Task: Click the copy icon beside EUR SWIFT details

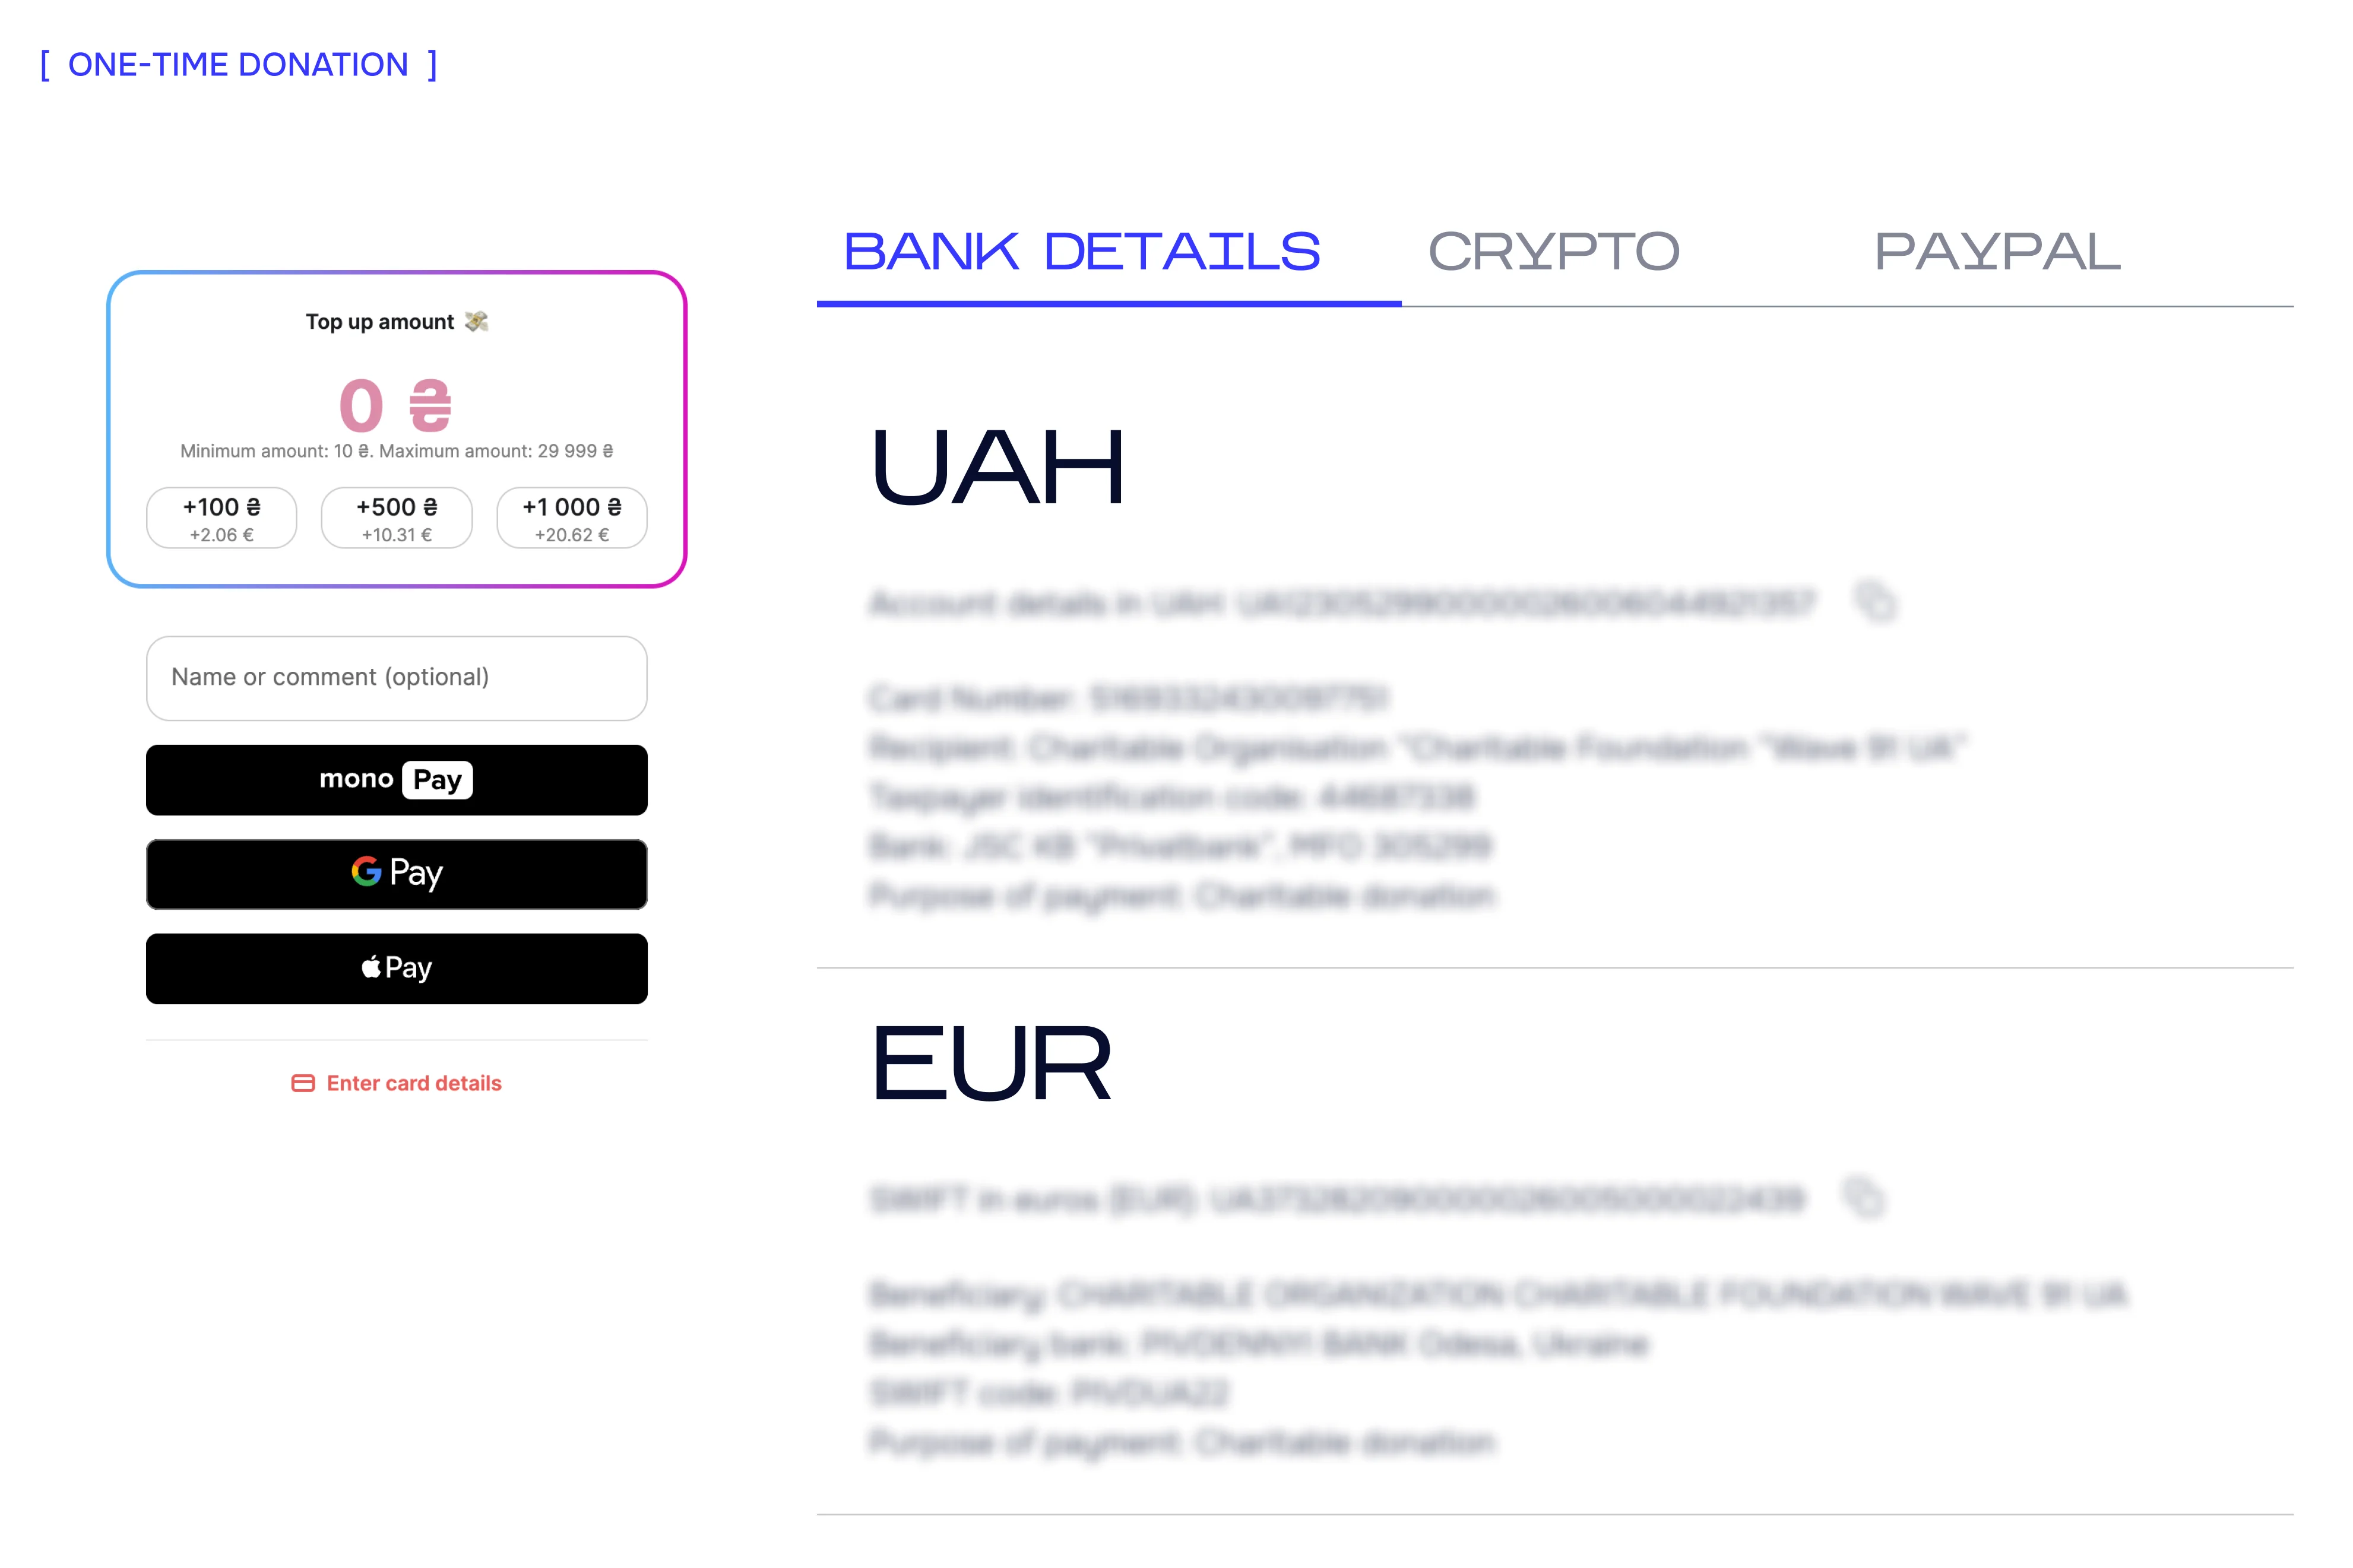Action: coord(1864,1197)
